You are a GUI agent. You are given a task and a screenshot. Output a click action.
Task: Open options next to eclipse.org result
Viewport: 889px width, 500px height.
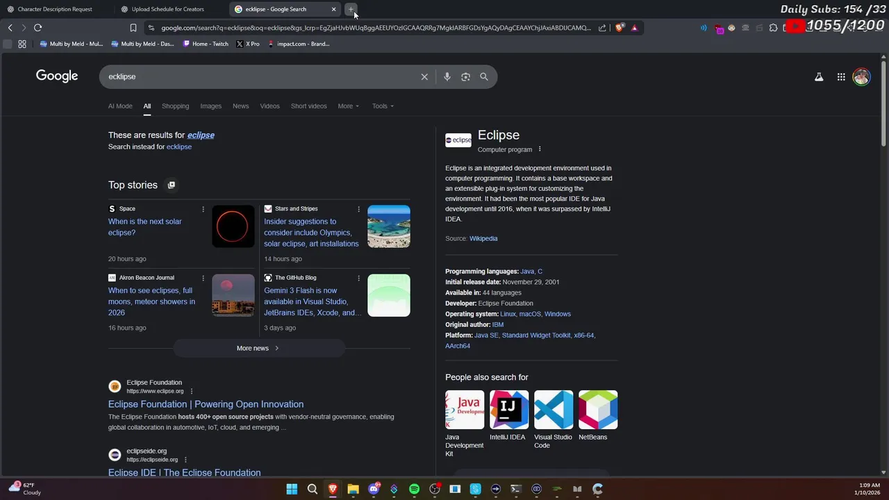(192, 391)
